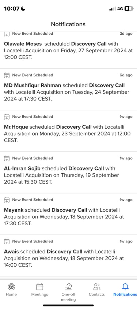Open Mayank 17:30 CEST notification

[69, 214]
